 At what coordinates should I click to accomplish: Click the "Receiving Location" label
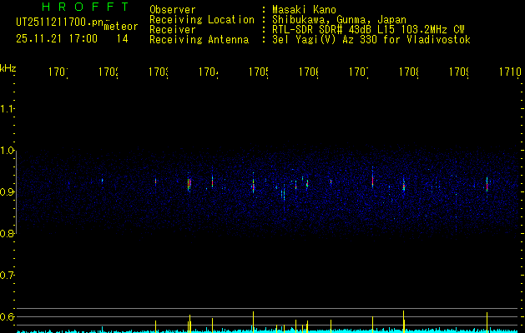pyautogui.click(x=202, y=20)
